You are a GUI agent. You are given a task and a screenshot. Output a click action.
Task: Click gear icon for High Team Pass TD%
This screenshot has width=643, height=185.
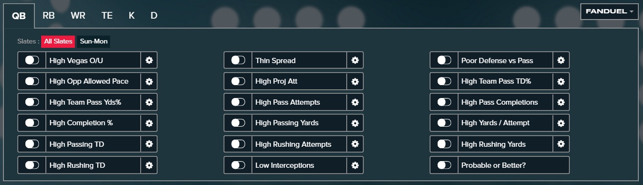pyautogui.click(x=561, y=81)
